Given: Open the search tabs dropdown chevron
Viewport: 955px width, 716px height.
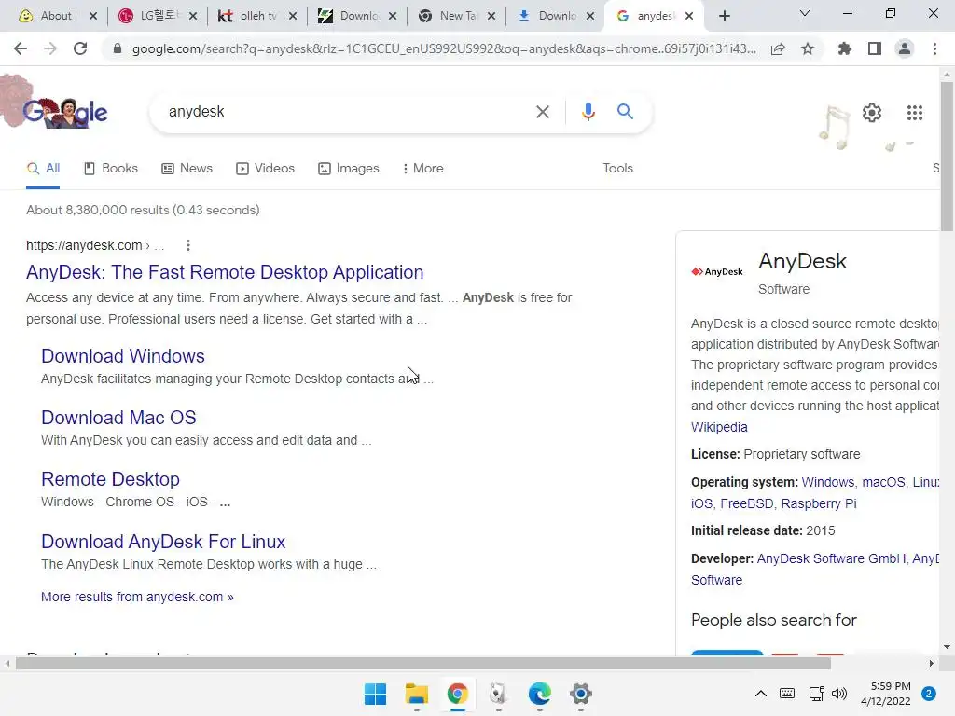Looking at the screenshot, I should pyautogui.click(x=805, y=13).
